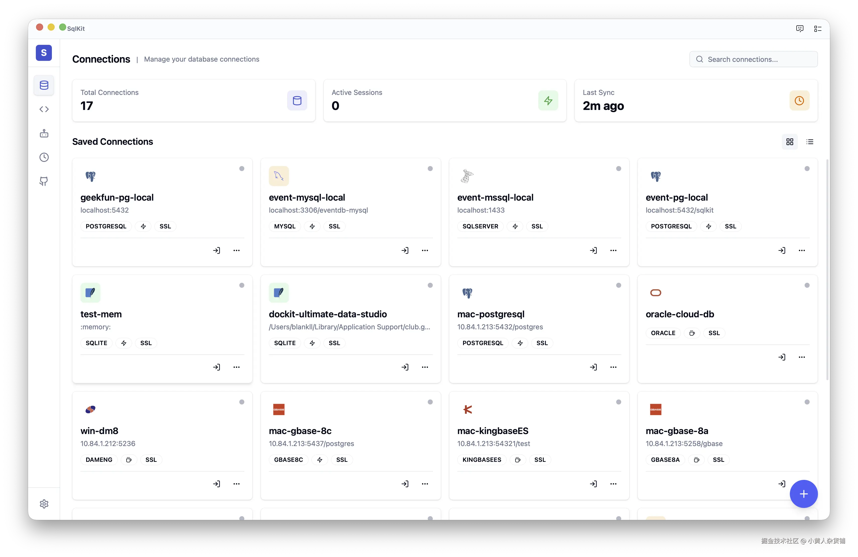Connect to mac-kingbaseES
Viewport: 858px width, 557px height.
point(594,484)
